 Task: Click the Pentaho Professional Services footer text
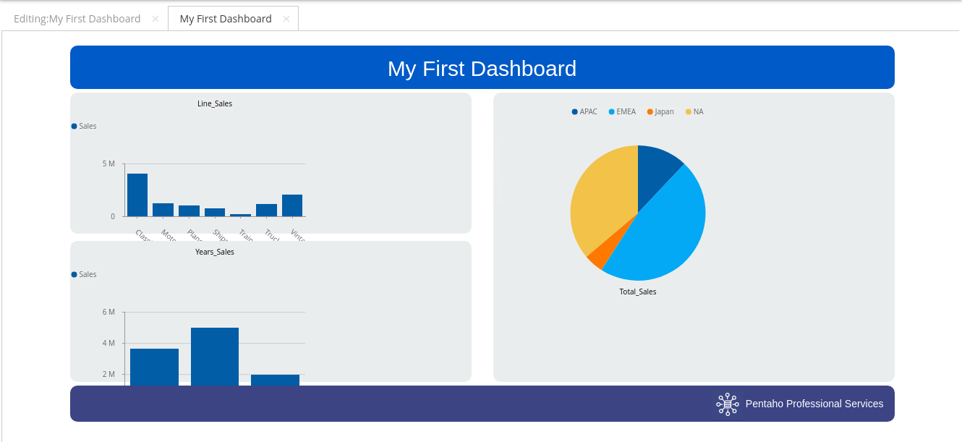814,404
